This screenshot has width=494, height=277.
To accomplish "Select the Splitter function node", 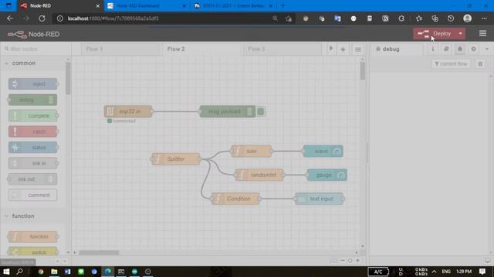I will tap(175, 159).
